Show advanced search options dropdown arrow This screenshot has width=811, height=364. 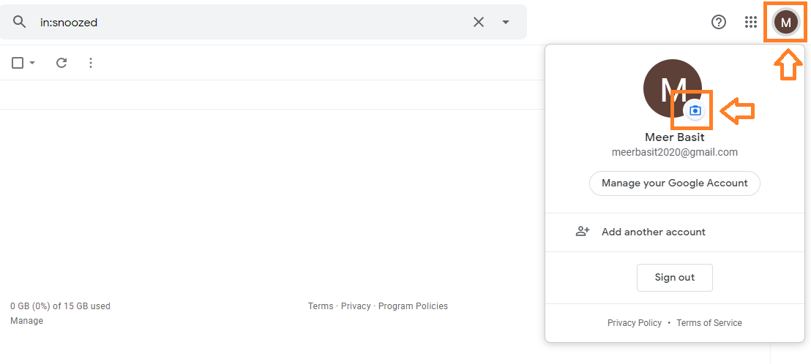coord(506,22)
